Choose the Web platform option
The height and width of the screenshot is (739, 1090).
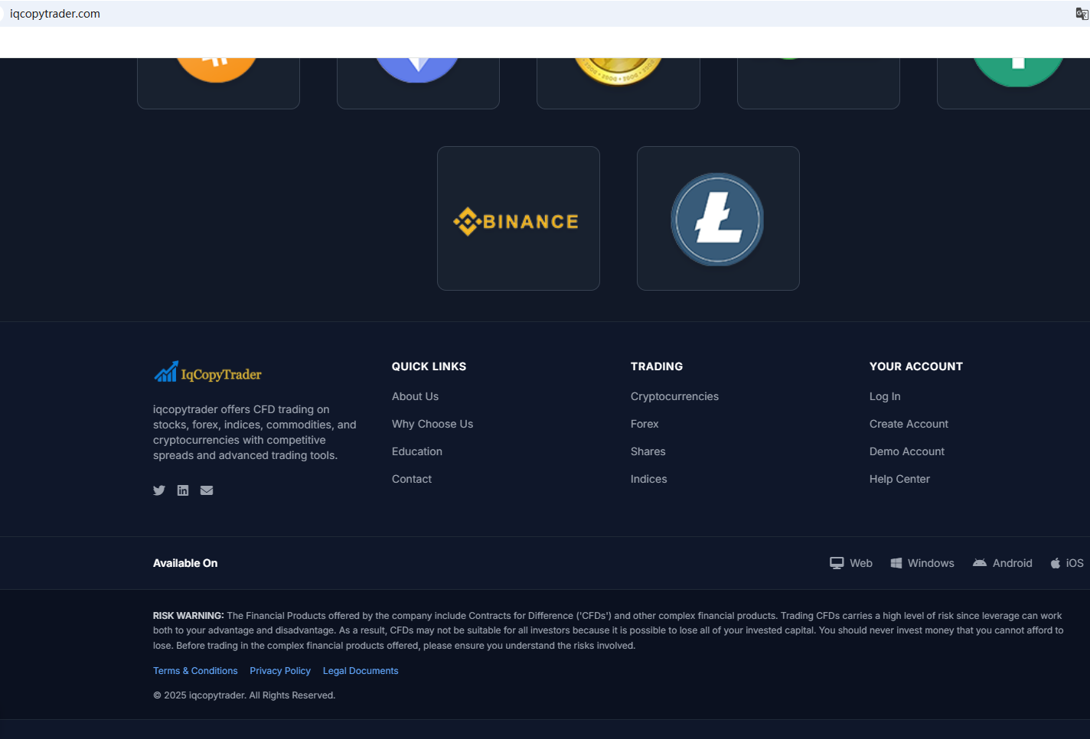pos(851,563)
